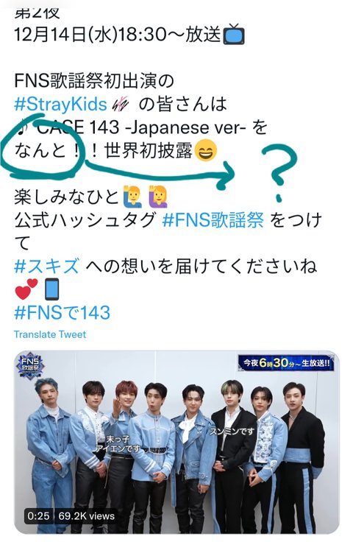Click the grinning face emoji after 世界初披露
Image resolution: width=353 pixels, height=542 pixels.
coord(206,151)
